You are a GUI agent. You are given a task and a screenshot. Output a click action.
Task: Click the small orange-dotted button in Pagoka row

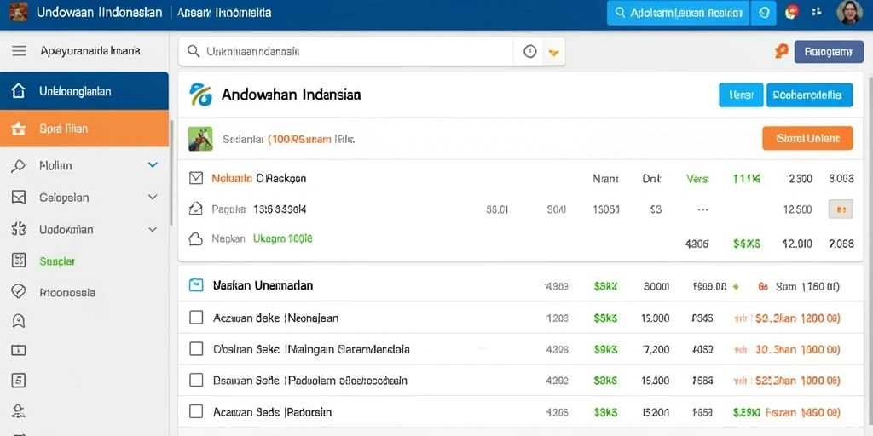[x=841, y=209]
